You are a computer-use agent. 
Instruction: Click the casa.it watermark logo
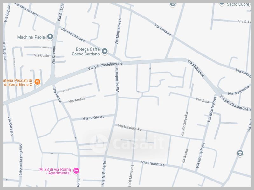(127, 143)
